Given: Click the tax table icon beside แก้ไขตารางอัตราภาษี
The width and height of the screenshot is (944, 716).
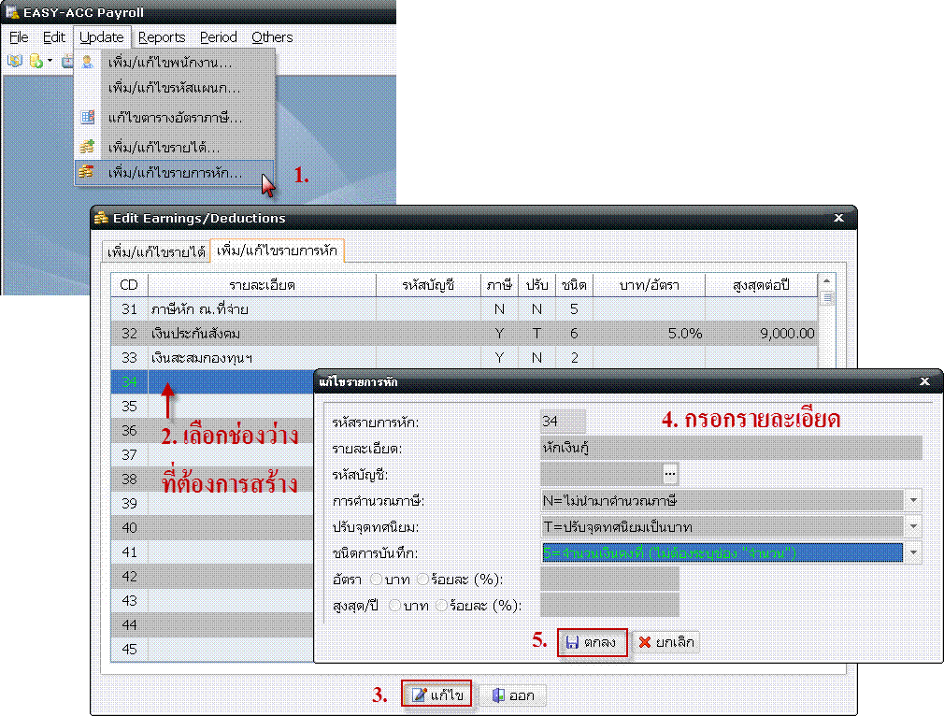Looking at the screenshot, I should tap(87, 118).
